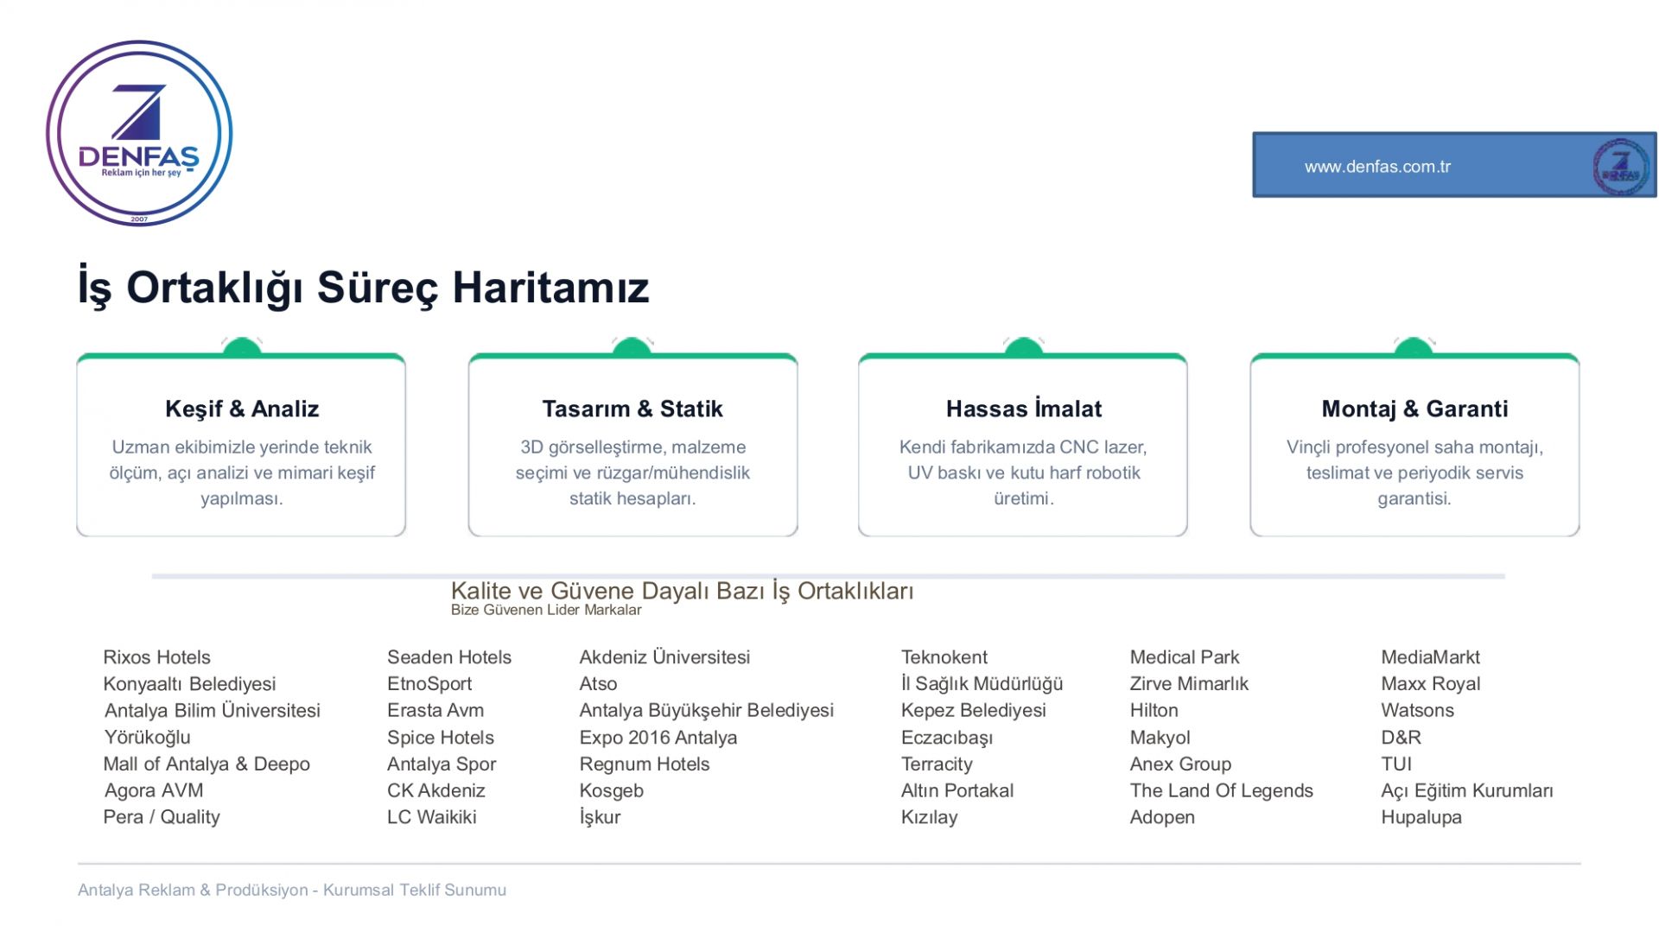Click the "Anex Group" partner name
The width and height of the screenshot is (1659, 932).
pyautogui.click(x=1181, y=764)
